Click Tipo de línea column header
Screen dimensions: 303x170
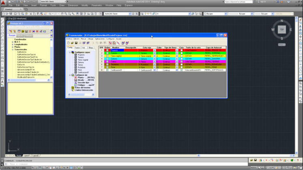tap(170, 47)
